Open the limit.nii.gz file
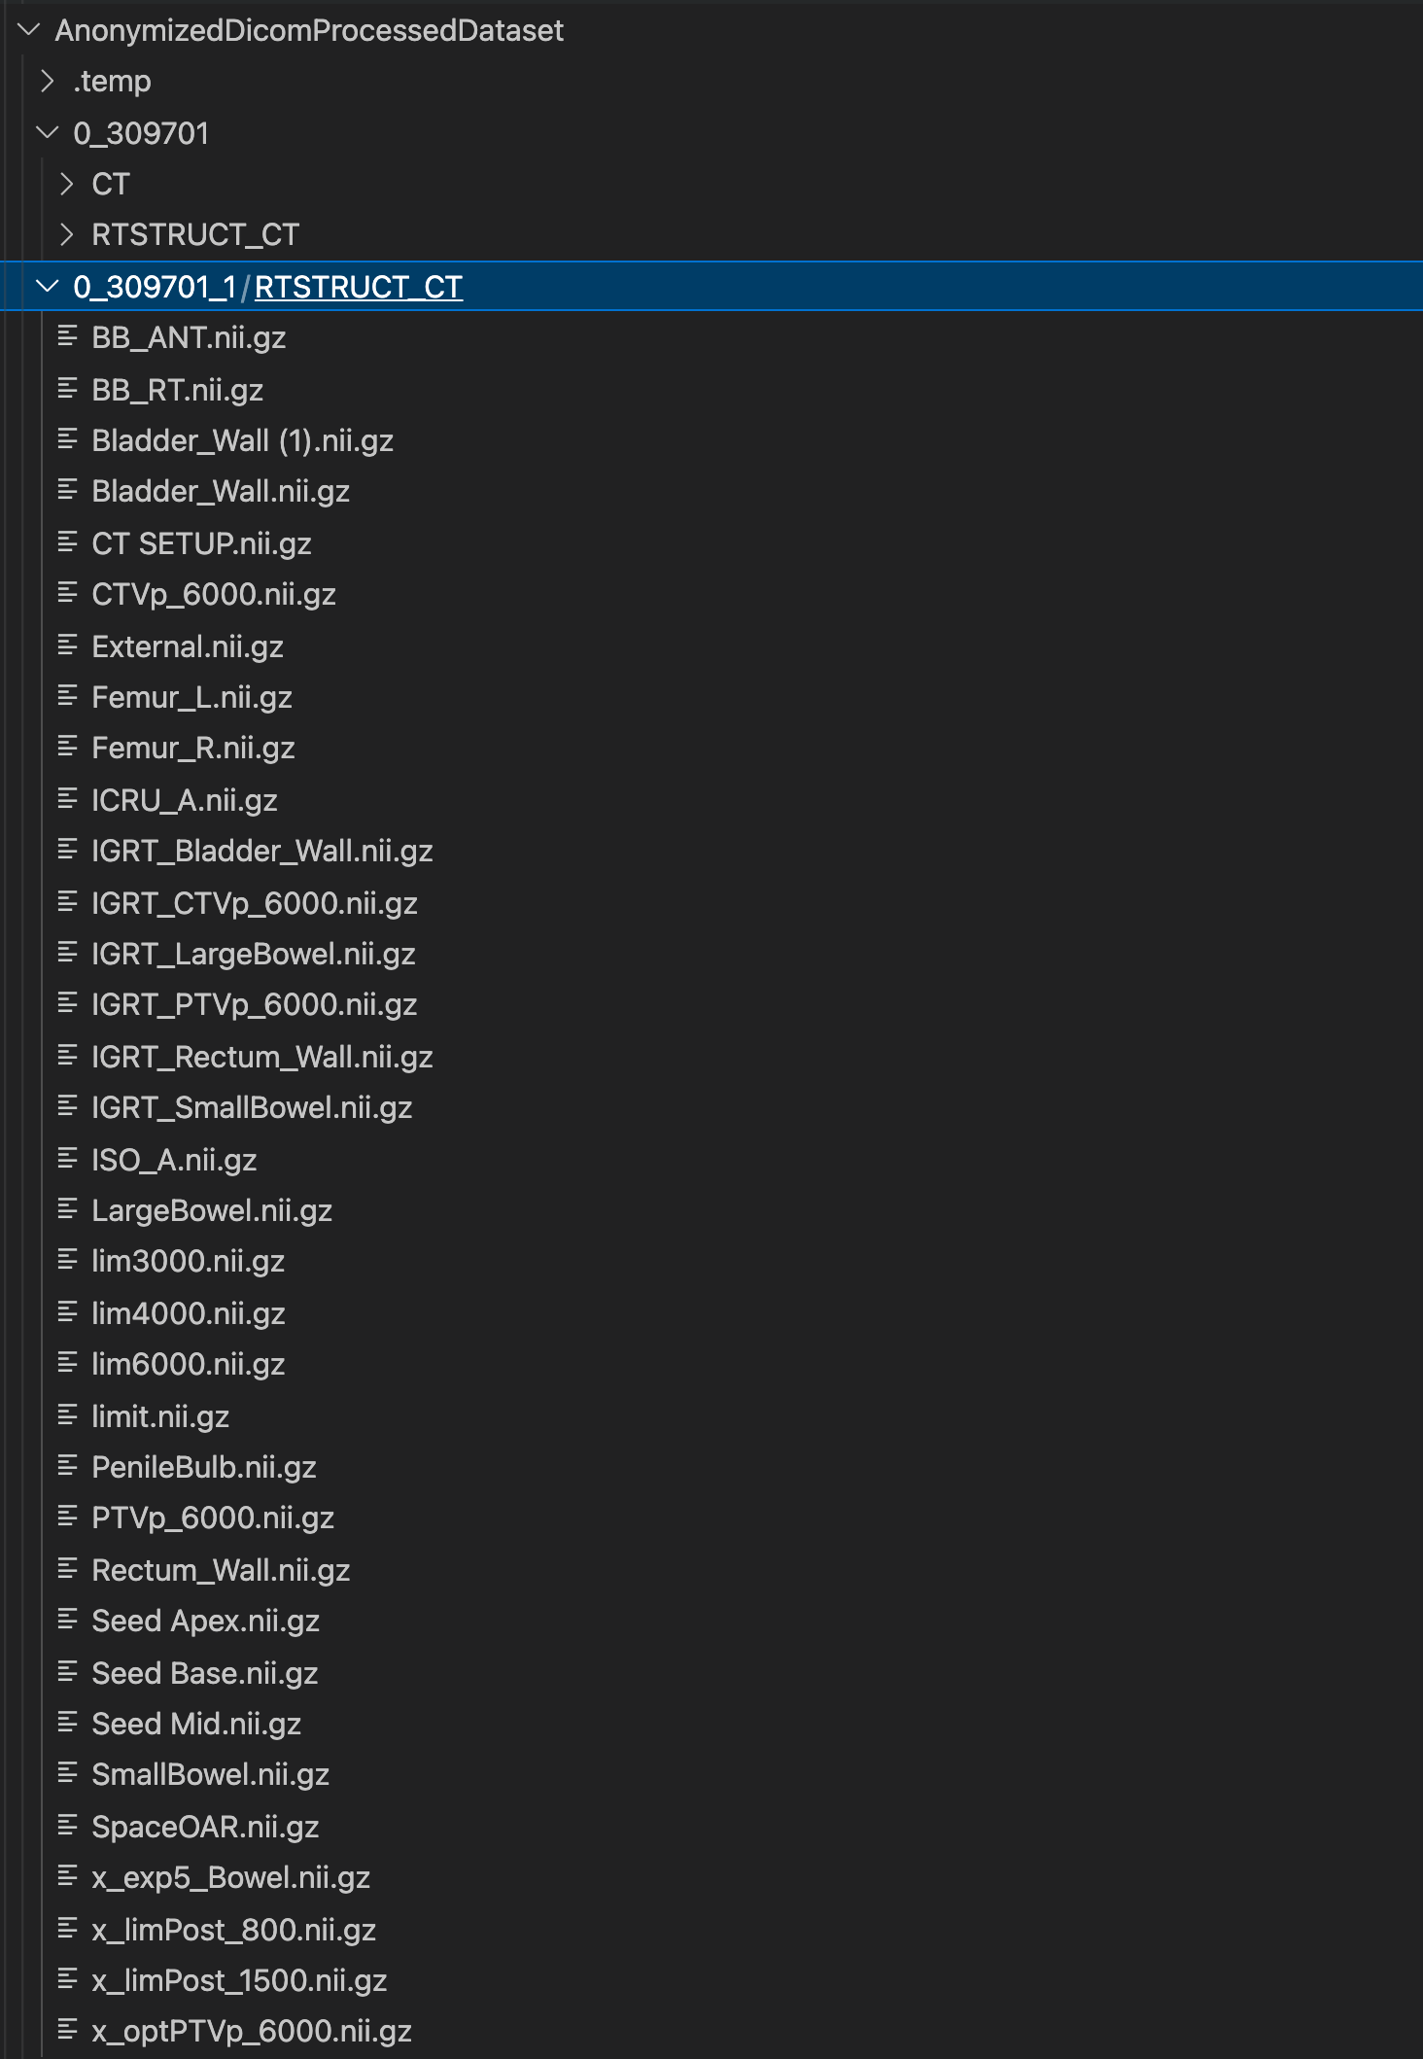 pyautogui.click(x=159, y=1416)
